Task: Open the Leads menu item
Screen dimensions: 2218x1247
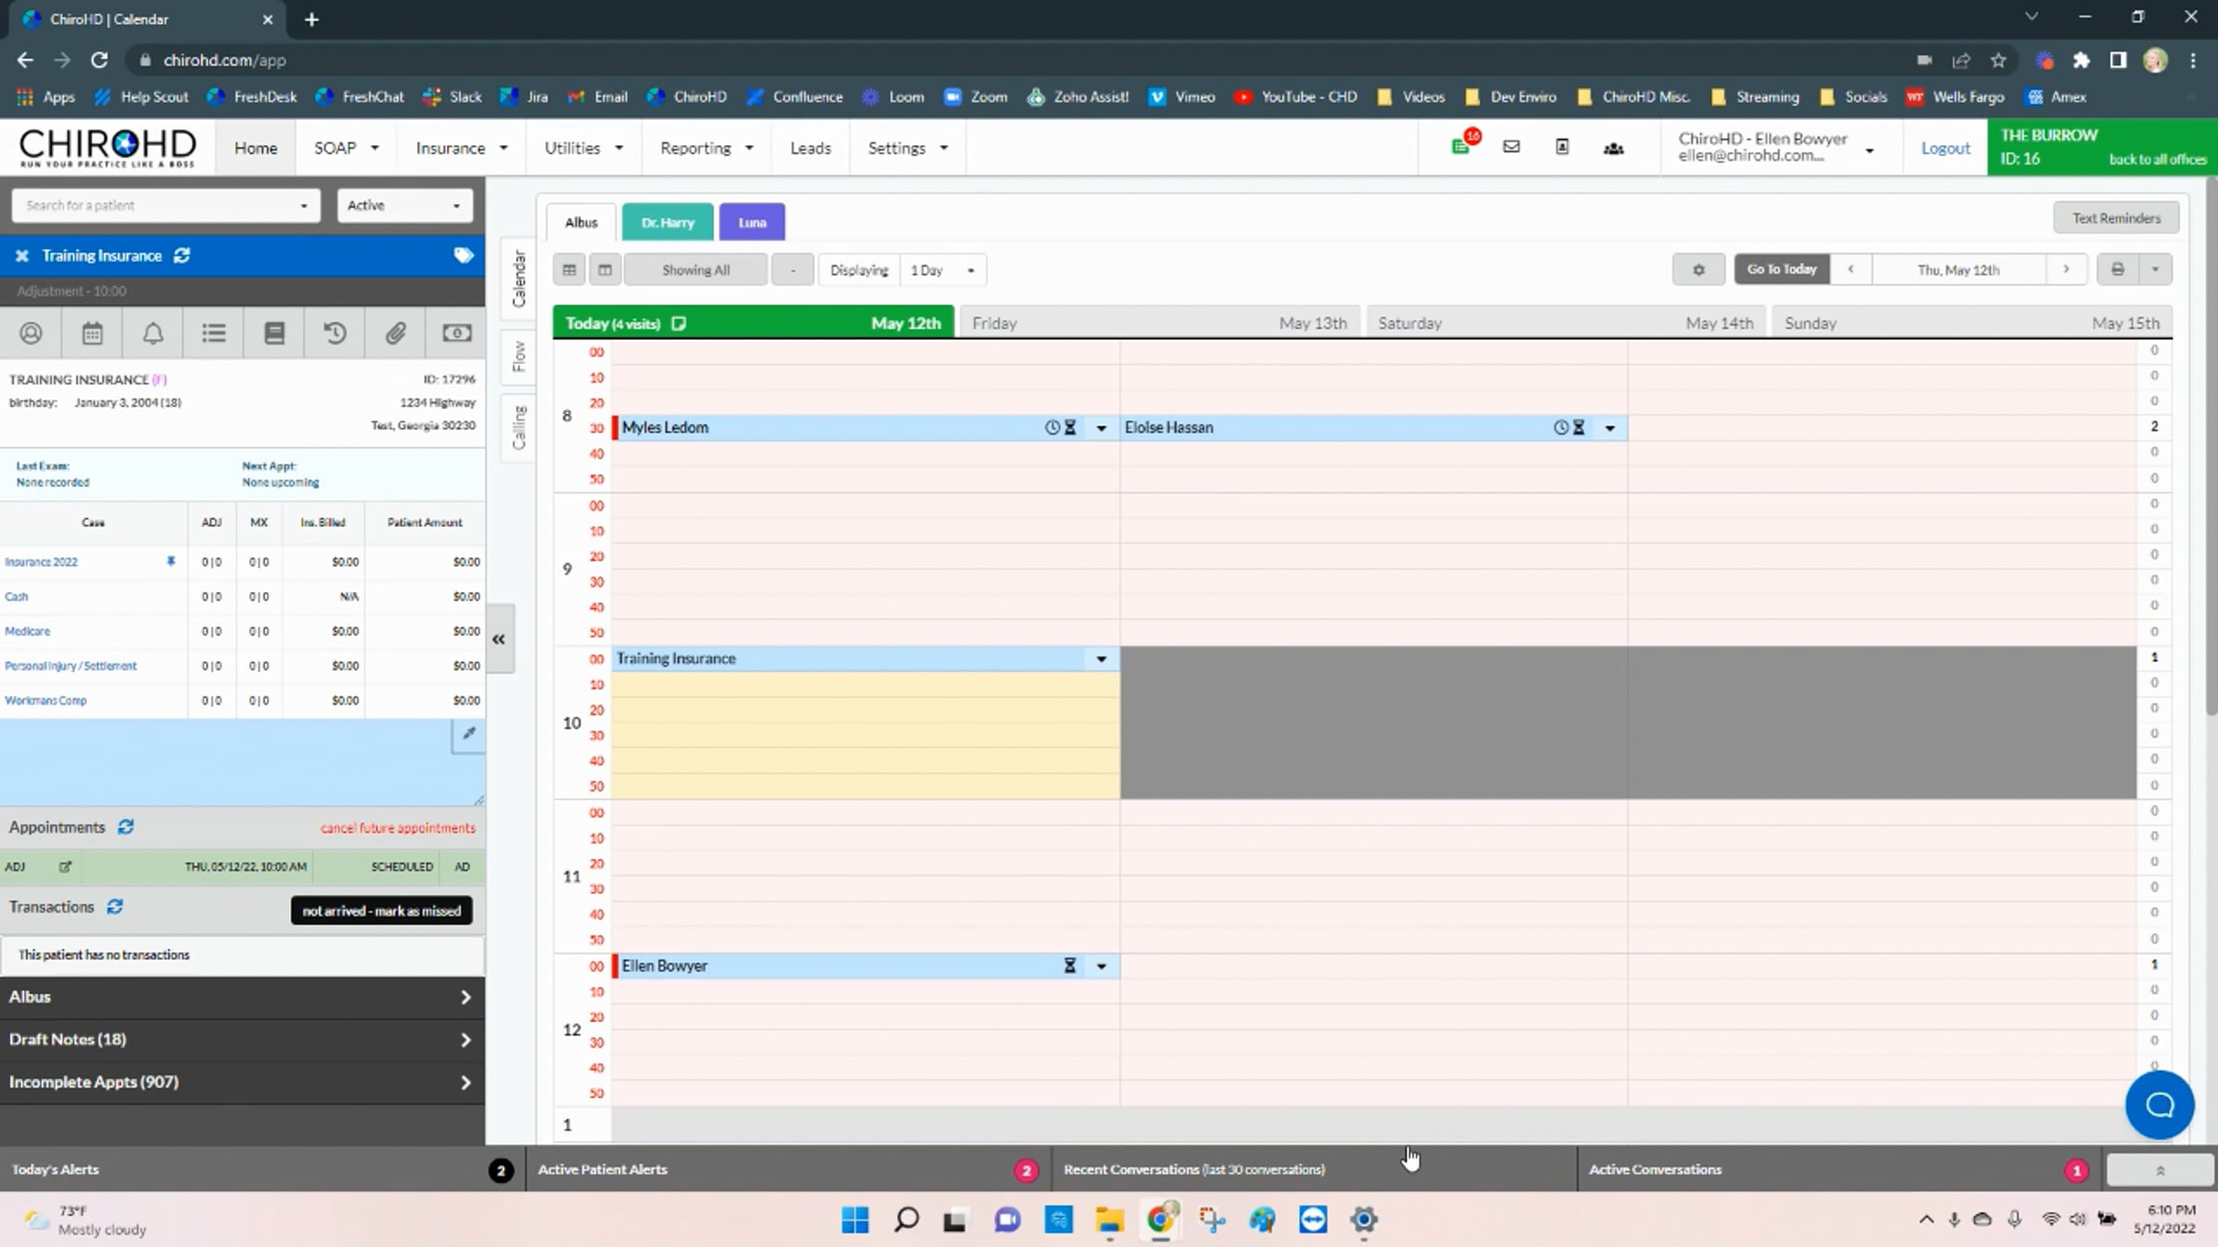Action: click(810, 148)
